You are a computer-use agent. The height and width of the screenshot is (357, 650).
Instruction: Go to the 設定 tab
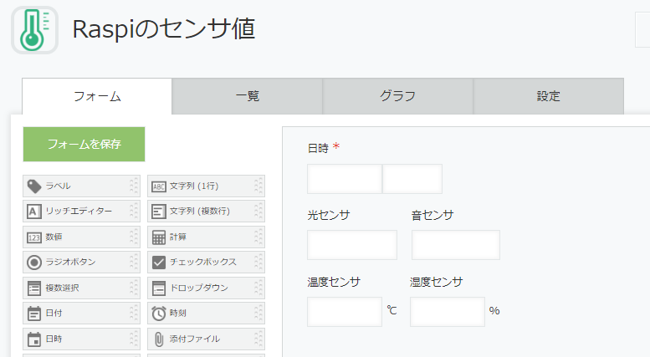549,96
